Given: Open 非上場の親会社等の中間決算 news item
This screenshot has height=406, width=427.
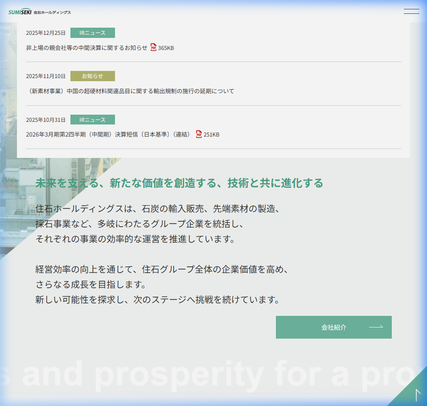Looking at the screenshot, I should (87, 47).
